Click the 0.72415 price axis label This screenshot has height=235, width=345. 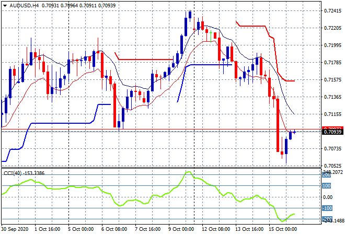pos(332,10)
